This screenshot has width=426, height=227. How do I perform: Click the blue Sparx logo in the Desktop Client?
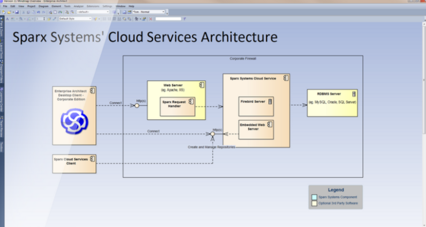pos(74,121)
